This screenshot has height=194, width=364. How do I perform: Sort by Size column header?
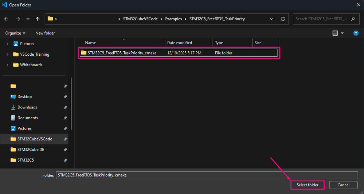[x=258, y=43]
